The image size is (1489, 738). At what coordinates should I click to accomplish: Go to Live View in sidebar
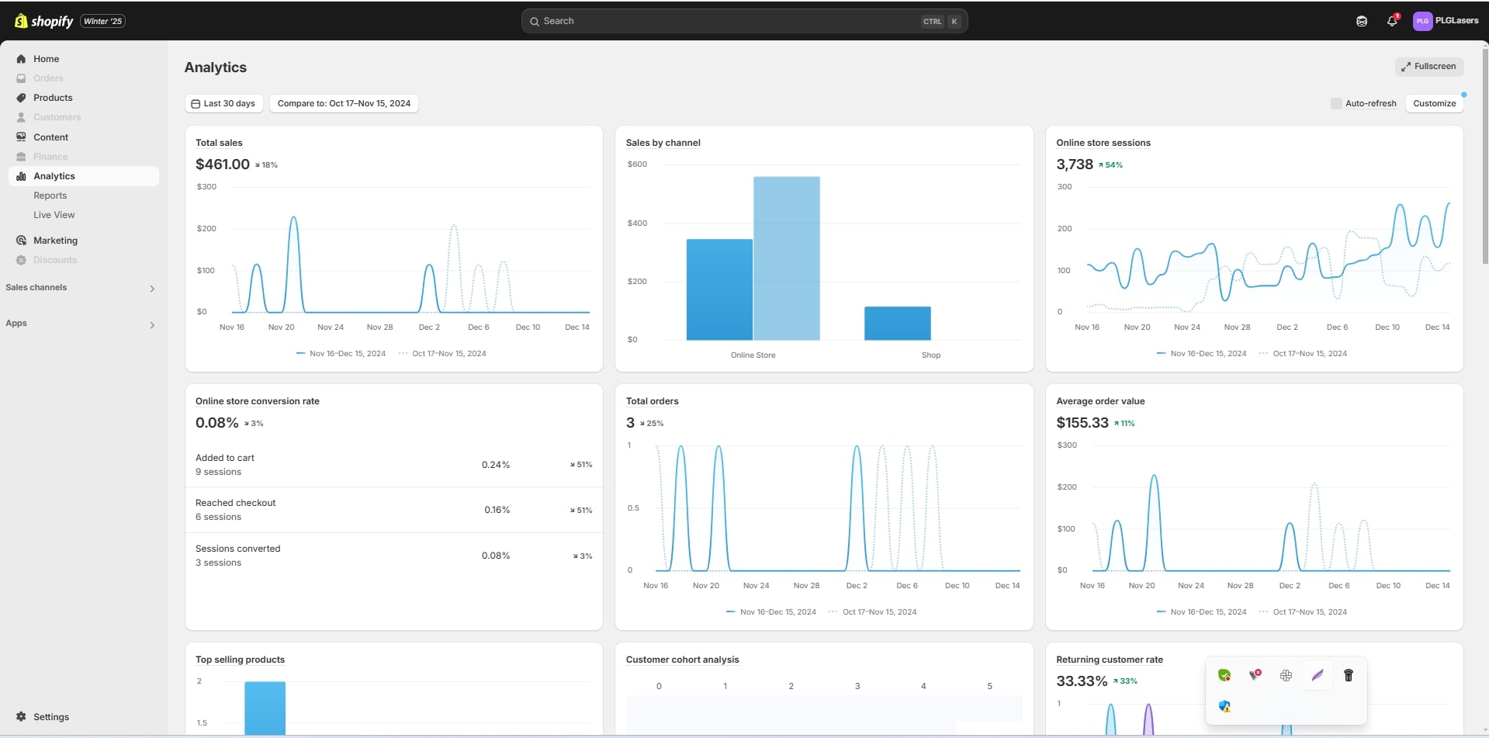[54, 215]
